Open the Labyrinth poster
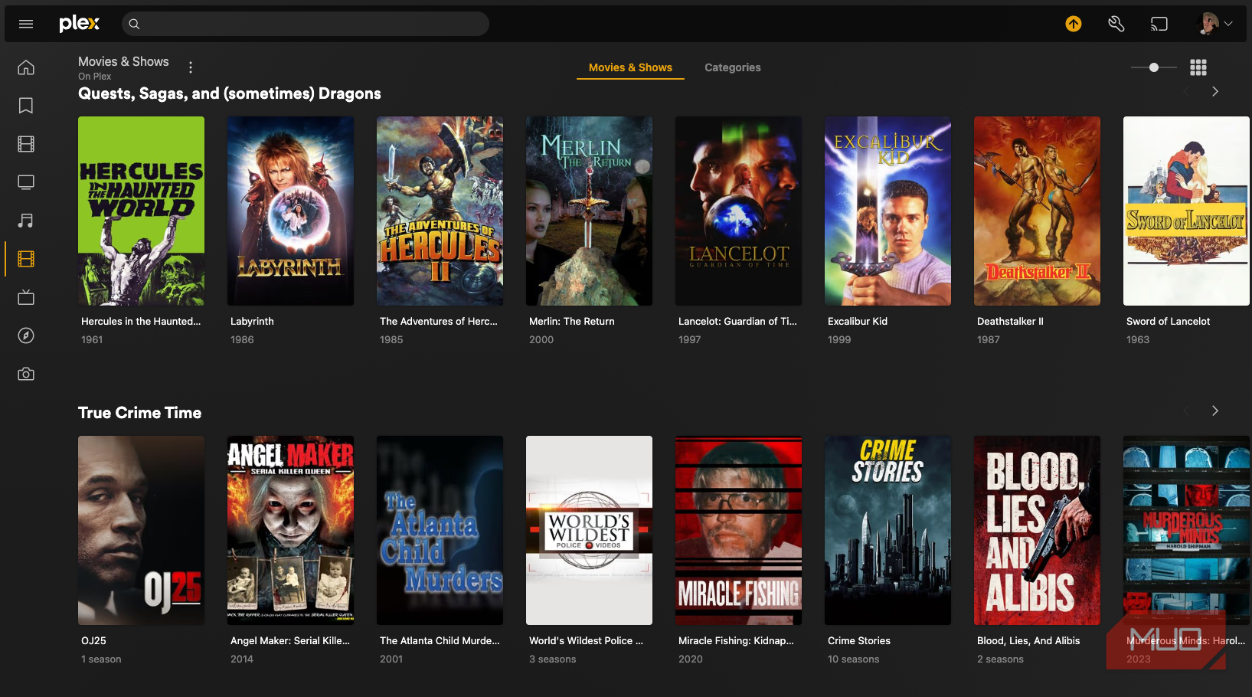Viewport: 1252px width, 697px height. [x=290, y=211]
